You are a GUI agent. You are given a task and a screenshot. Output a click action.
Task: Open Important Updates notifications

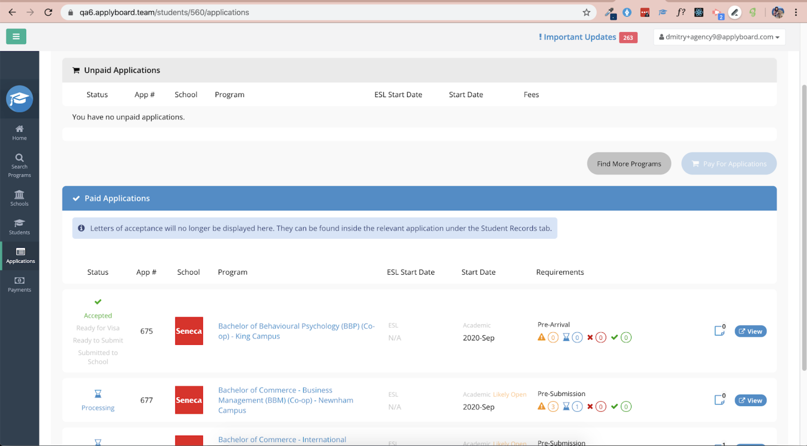577,37
